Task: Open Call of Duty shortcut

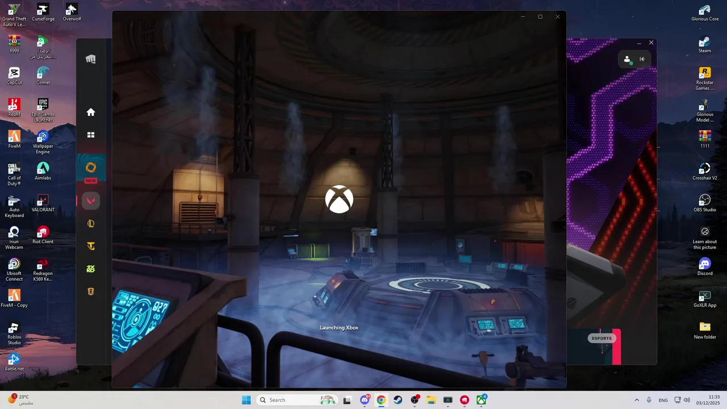Action: pos(14,174)
